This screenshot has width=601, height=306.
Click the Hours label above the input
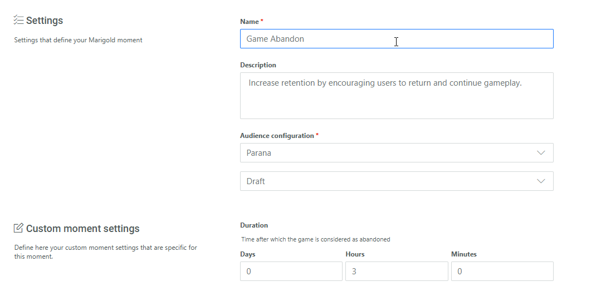[x=355, y=254]
